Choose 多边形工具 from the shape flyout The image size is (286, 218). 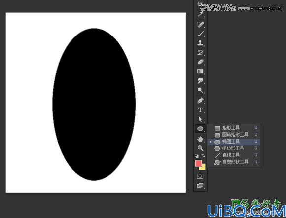point(234,148)
